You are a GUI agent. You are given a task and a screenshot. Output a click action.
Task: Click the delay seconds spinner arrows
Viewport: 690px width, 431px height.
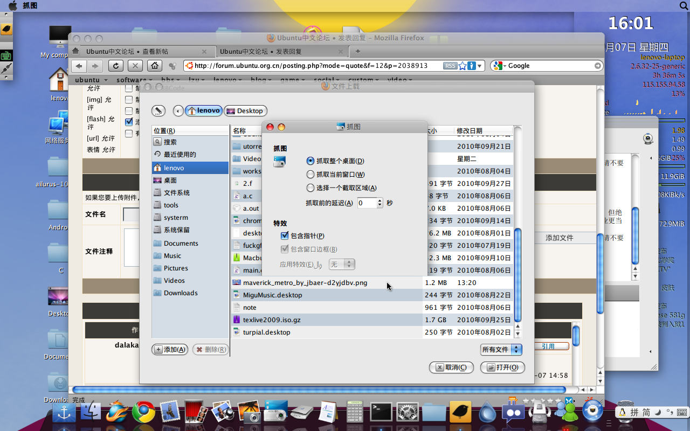click(380, 203)
